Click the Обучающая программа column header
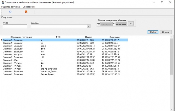 click(x=21, y=37)
